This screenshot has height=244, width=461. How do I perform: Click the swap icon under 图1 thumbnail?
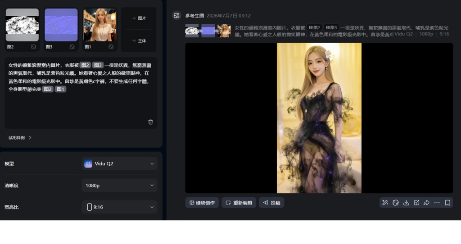pos(111,47)
